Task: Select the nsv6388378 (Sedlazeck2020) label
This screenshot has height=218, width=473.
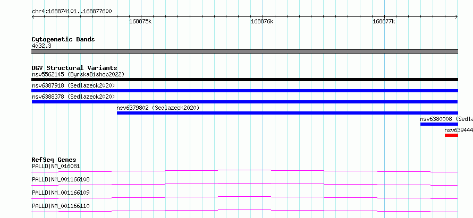Action: pyautogui.click(x=73, y=97)
